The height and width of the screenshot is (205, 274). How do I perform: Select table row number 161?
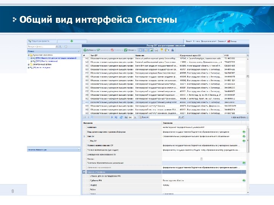(164, 106)
